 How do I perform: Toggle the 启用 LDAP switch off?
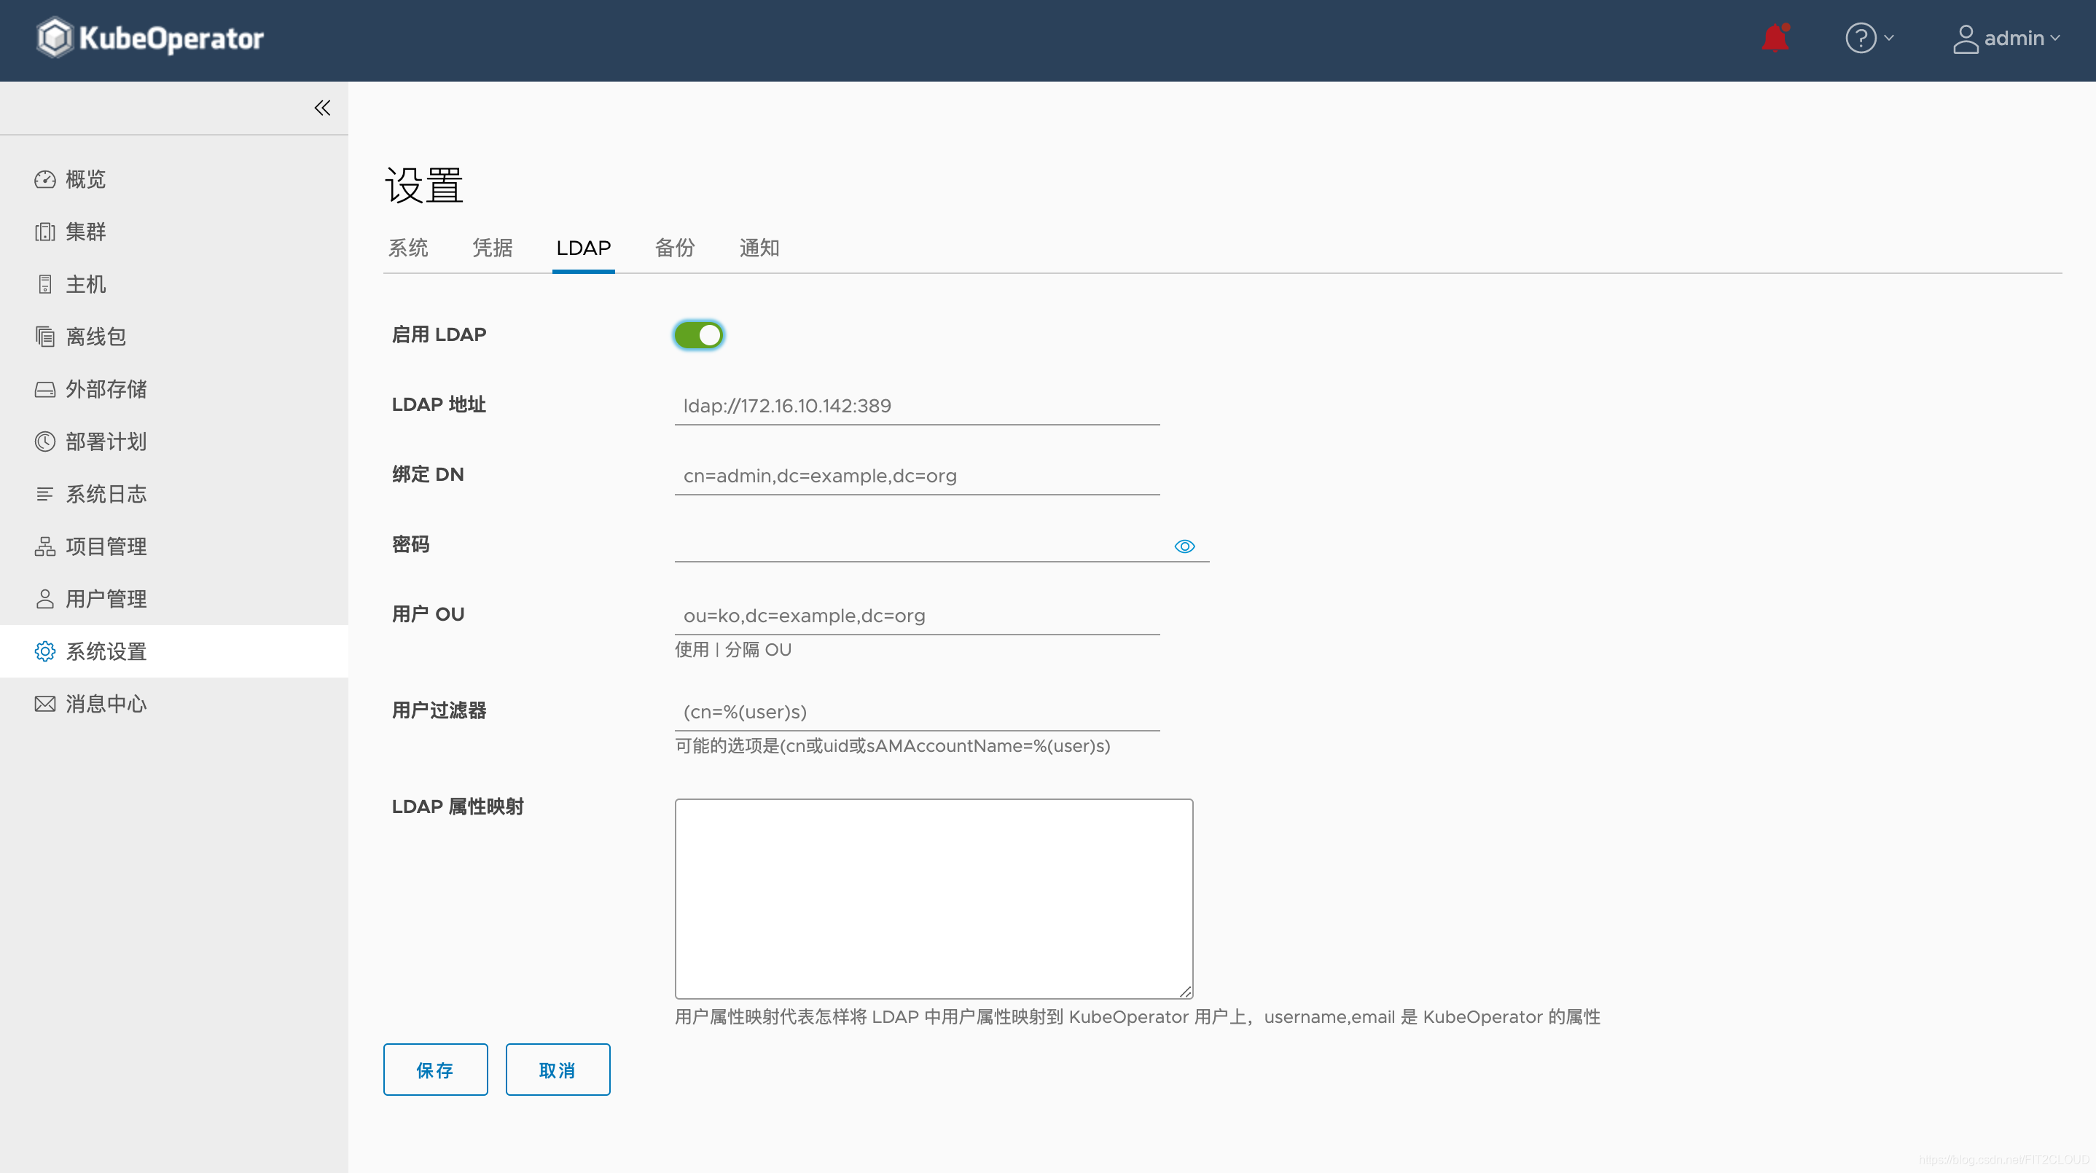[699, 335]
